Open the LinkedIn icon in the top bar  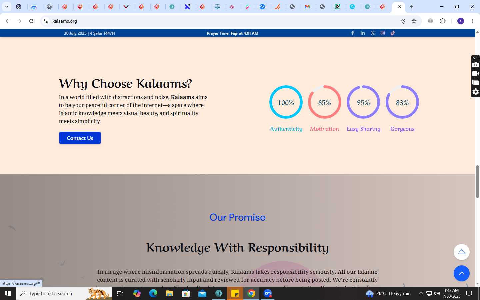[x=363, y=33]
